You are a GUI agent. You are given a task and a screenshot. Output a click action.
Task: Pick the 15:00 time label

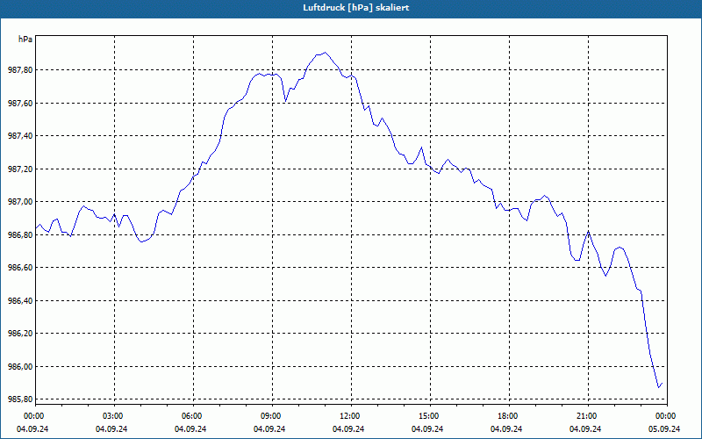[430, 416]
